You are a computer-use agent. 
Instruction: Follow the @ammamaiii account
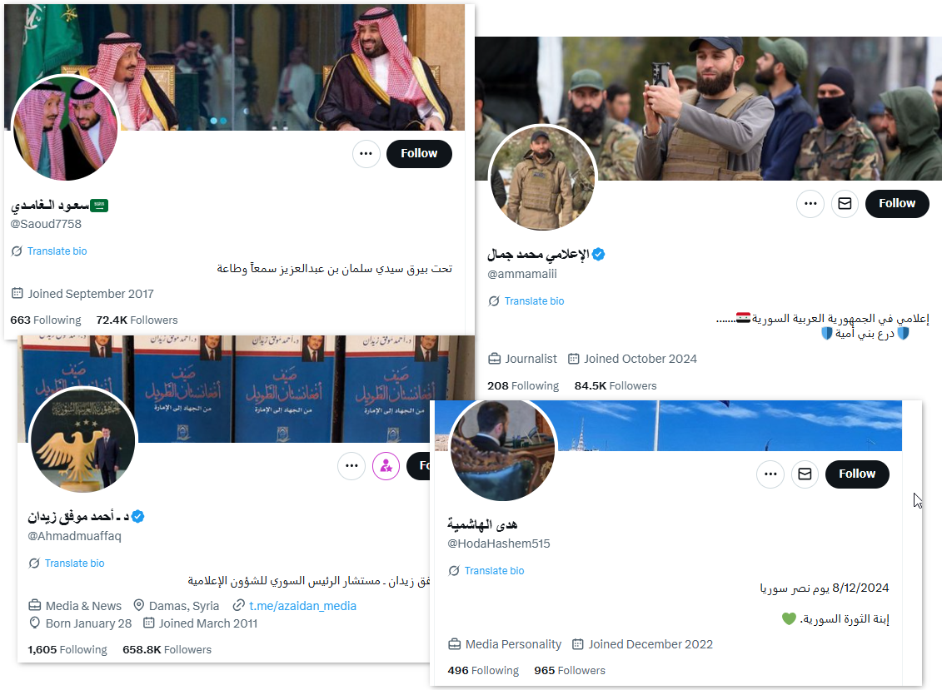pyautogui.click(x=897, y=204)
